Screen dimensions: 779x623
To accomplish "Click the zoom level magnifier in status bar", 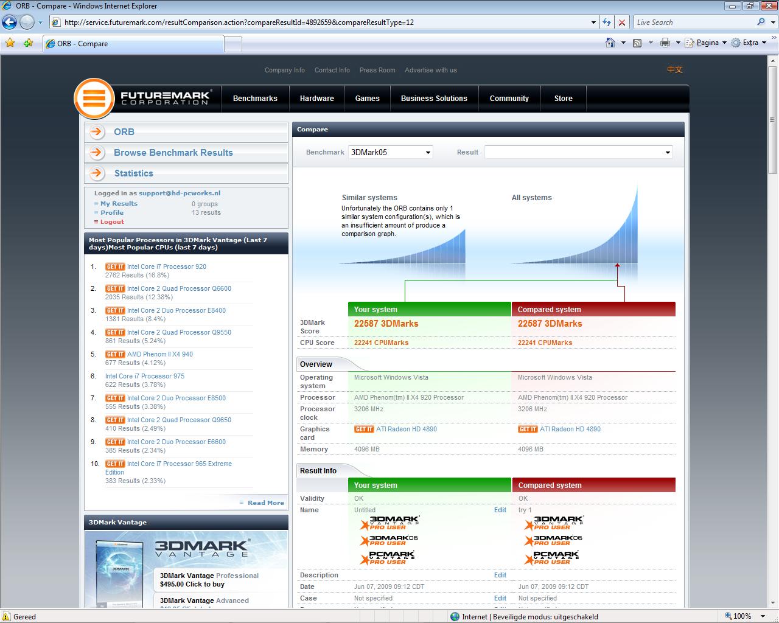I will click(x=728, y=616).
